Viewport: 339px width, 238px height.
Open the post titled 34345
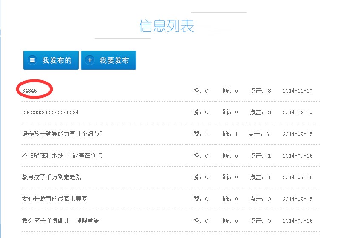pyautogui.click(x=29, y=91)
